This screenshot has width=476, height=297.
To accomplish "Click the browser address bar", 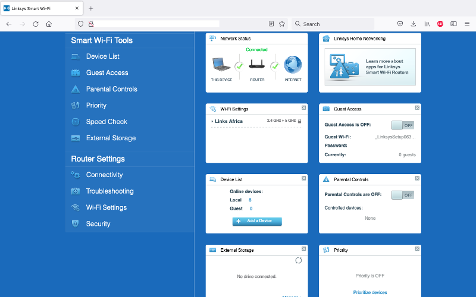I will (181, 24).
